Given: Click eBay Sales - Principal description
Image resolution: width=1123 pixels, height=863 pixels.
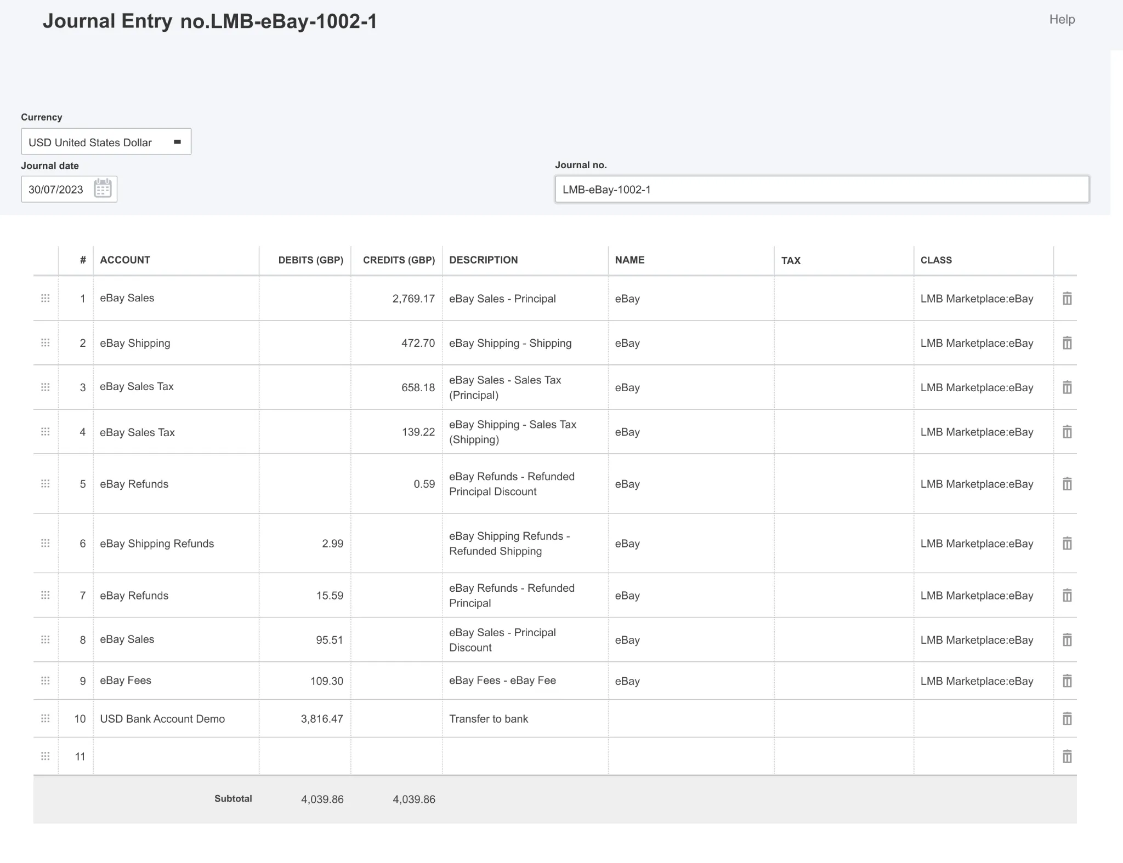Looking at the screenshot, I should pyautogui.click(x=502, y=299).
